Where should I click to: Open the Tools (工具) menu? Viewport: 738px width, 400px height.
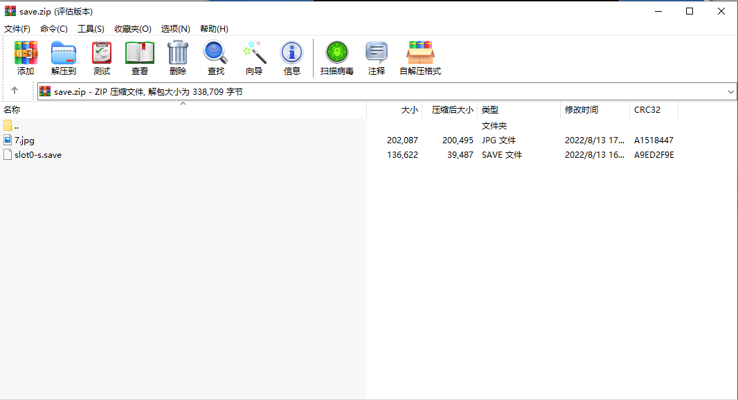[91, 28]
